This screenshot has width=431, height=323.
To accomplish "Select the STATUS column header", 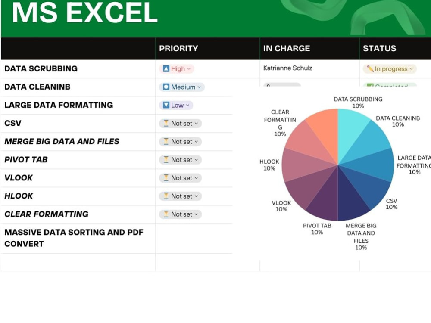I will point(395,48).
